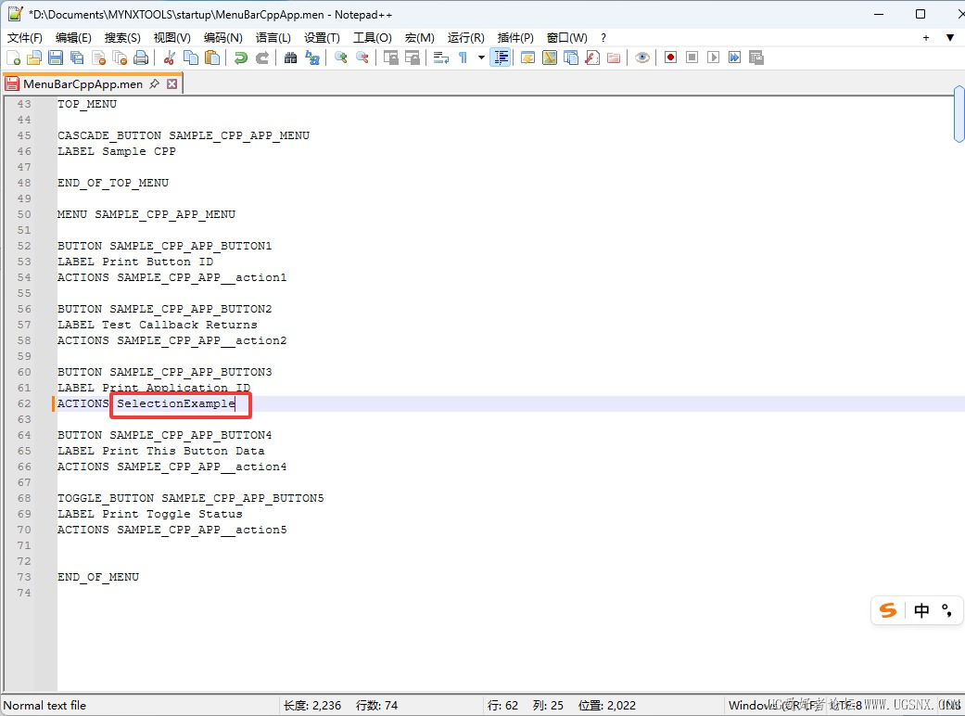Open the 文件(F) menu
The image size is (965, 716).
click(x=25, y=38)
